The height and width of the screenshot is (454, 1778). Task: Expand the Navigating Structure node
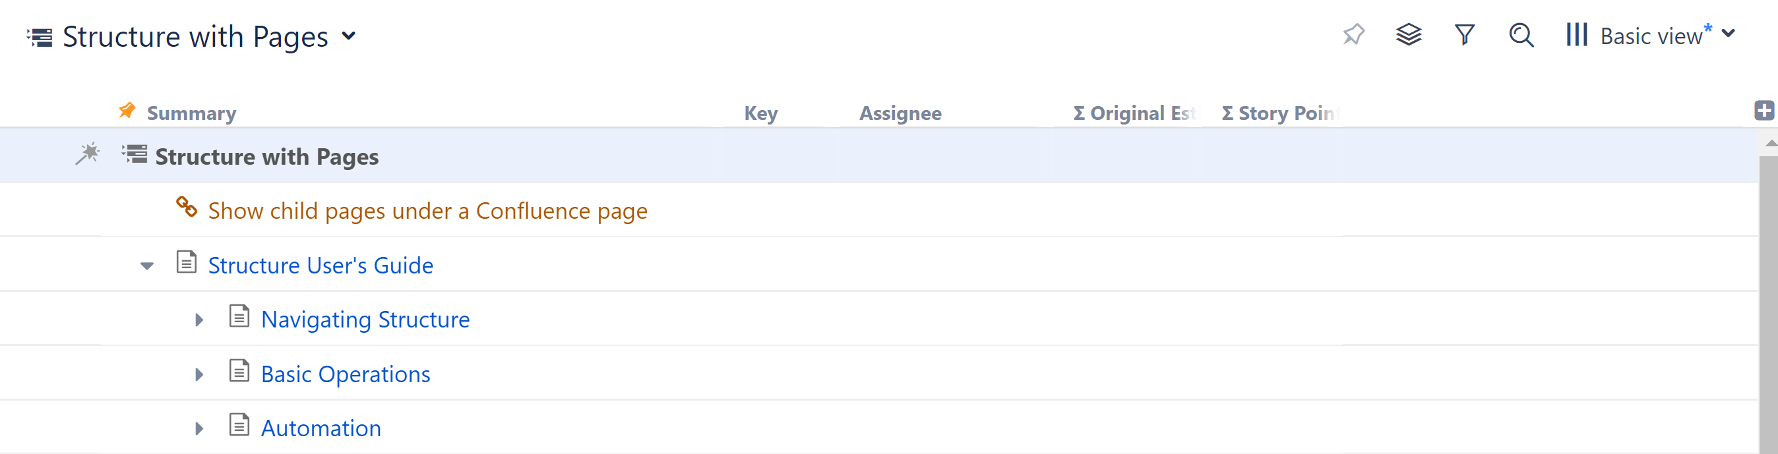click(199, 320)
